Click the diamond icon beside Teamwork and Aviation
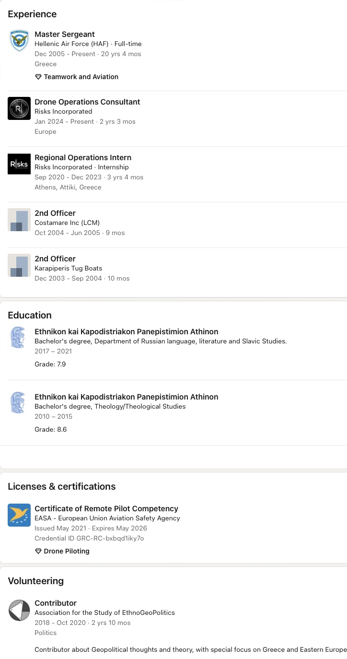 (x=38, y=77)
